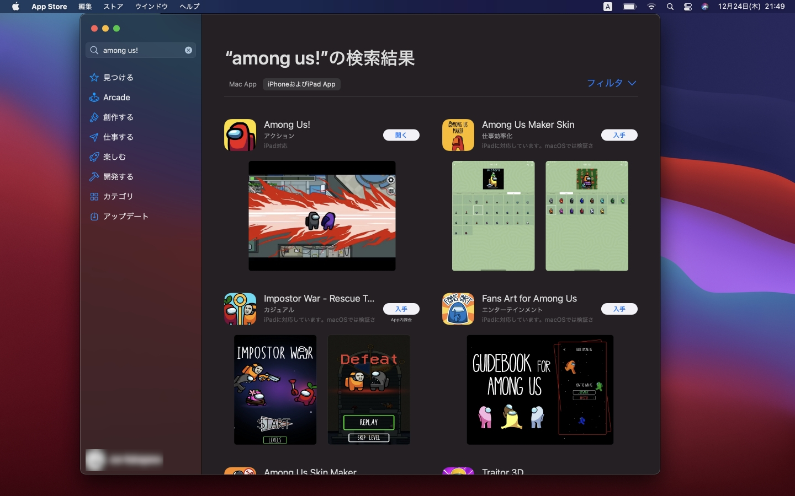Select the iPhoneおよびiPad App tab

(x=301, y=84)
